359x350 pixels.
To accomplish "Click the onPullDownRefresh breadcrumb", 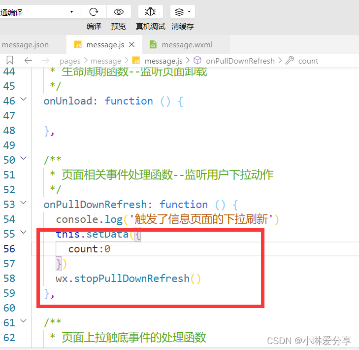I will (x=240, y=61).
